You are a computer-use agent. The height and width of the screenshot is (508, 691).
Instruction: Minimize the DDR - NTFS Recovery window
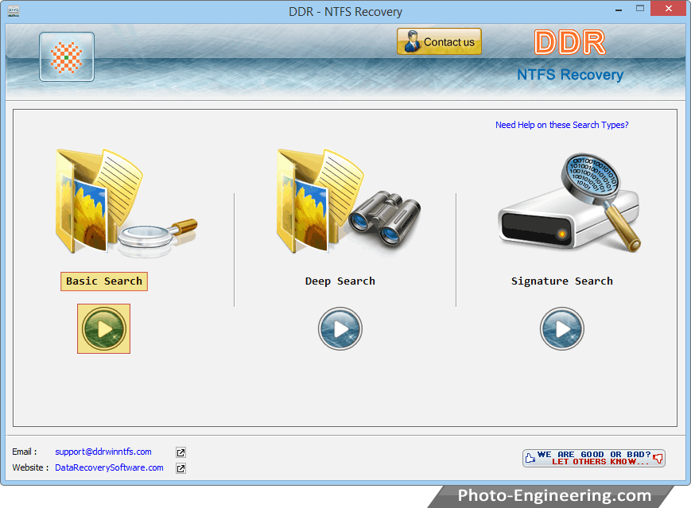(619, 10)
